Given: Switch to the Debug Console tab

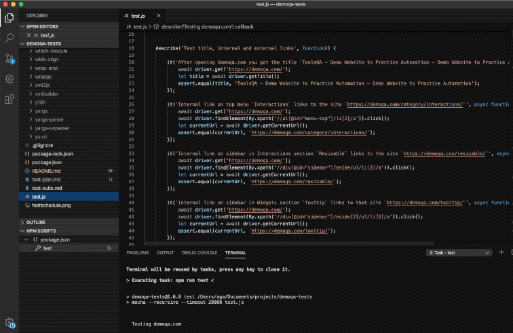Looking at the screenshot, I should click(199, 253).
